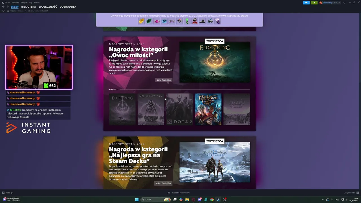Select the green leaf chat sticker

click(x=149, y=21)
